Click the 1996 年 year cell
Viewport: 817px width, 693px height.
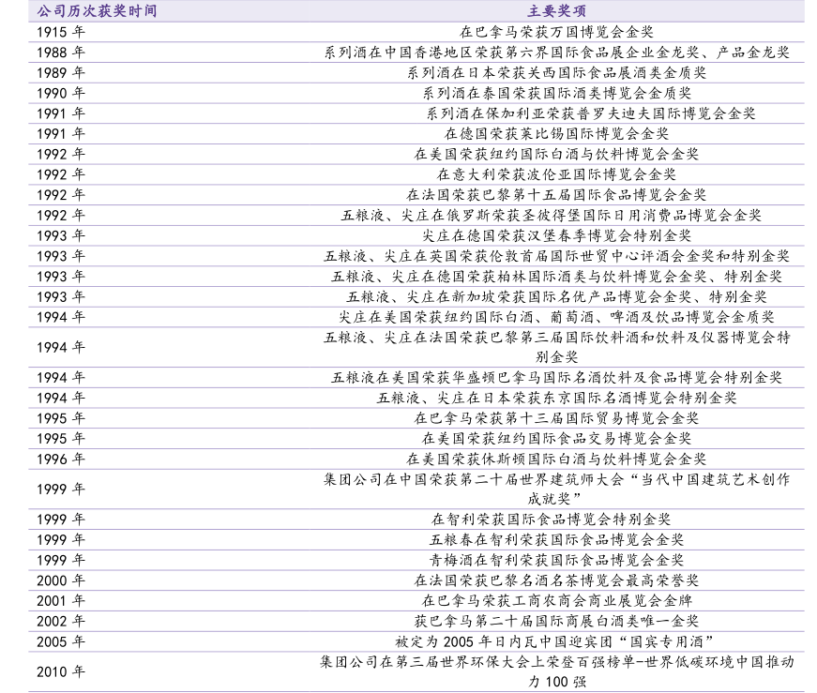[x=61, y=459]
